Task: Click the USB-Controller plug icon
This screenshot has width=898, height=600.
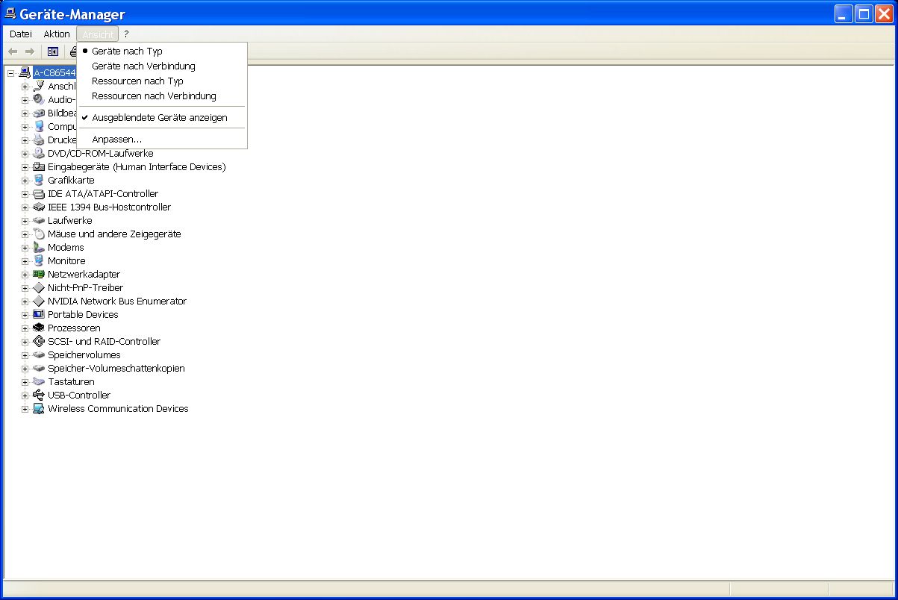Action: tap(39, 395)
